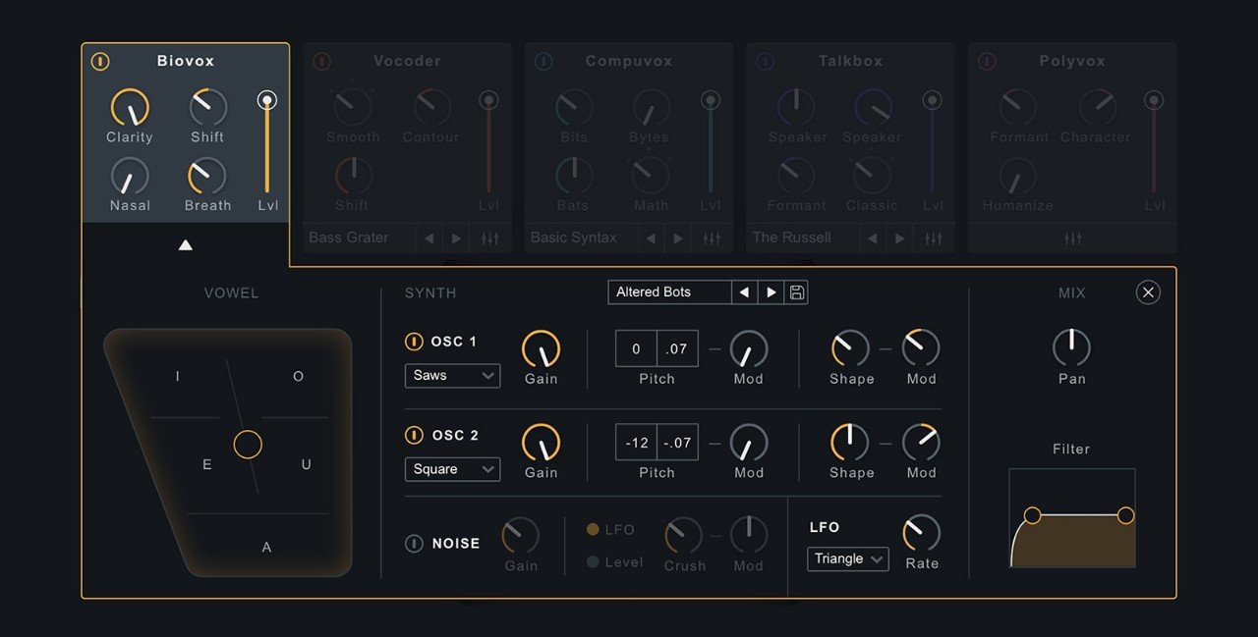Viewport: 1258px width, 637px height.
Task: Open OSC 1 Saws waveform dropdown
Action: pyautogui.click(x=452, y=376)
